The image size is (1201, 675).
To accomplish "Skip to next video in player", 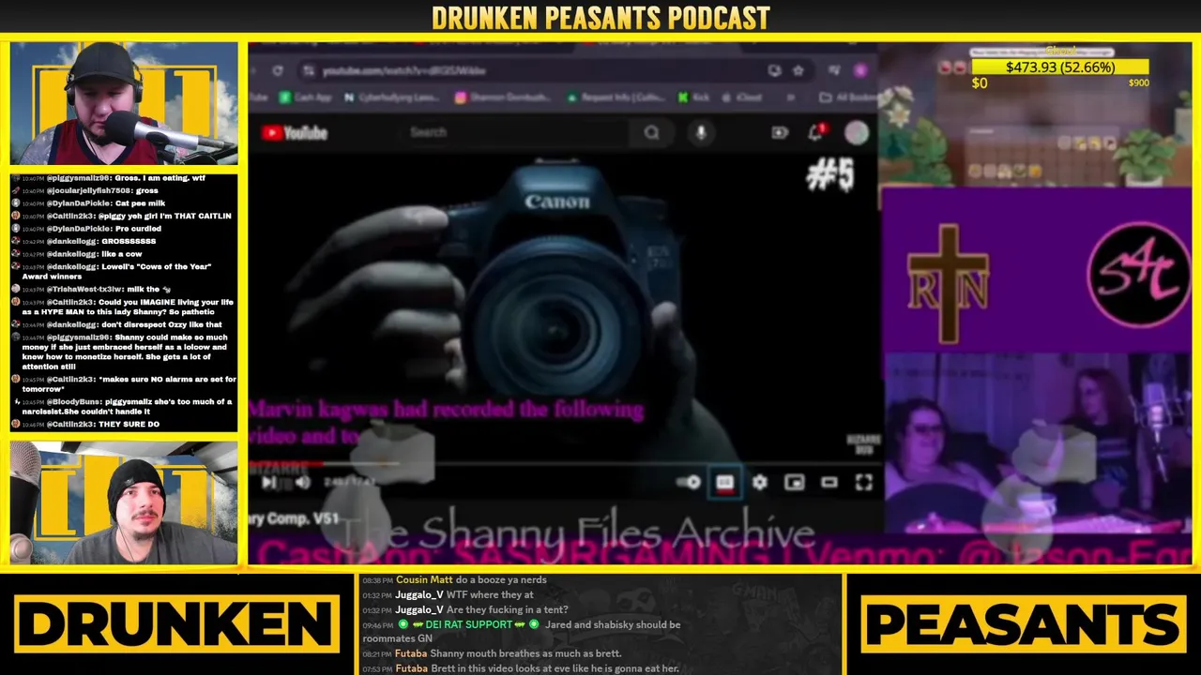I will pyautogui.click(x=269, y=482).
